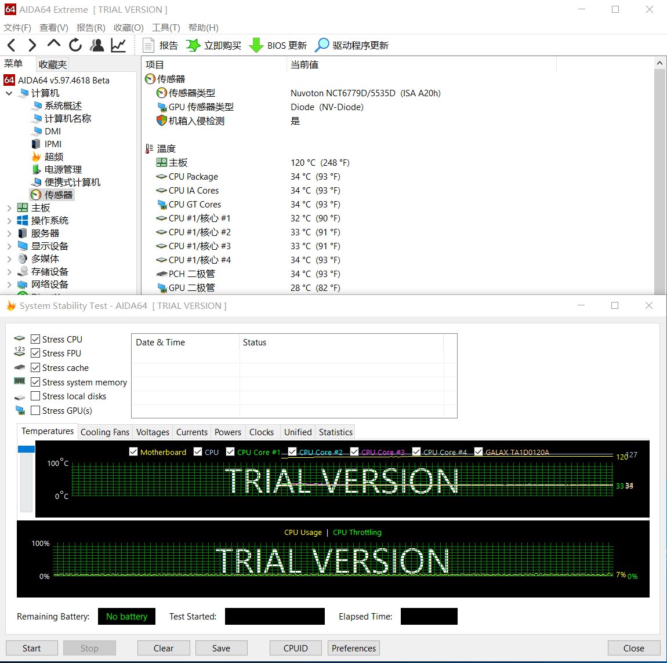This screenshot has height=663, width=667.
Task: Click the 主板 temperature row icon
Action: 162,162
